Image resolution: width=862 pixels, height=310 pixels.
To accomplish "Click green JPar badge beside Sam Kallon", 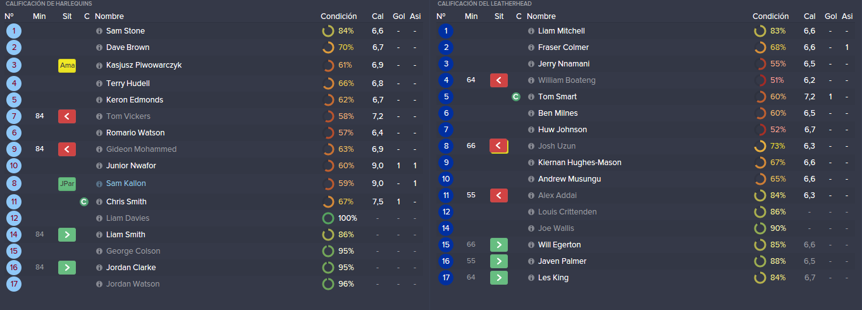I will [67, 183].
